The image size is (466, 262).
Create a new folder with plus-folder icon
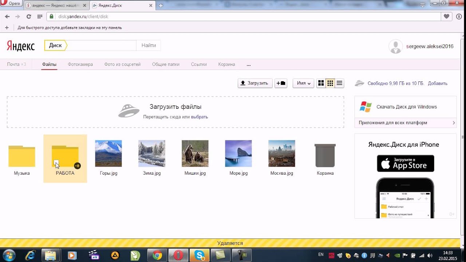point(281,83)
